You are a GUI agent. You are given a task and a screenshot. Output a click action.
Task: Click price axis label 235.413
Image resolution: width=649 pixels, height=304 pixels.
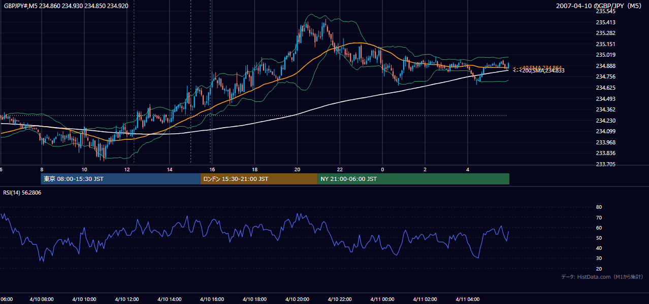pyautogui.click(x=605, y=22)
